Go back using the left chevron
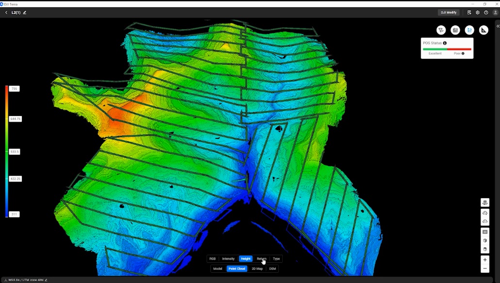Screen dimensions: 500x283 click(x=6, y=13)
